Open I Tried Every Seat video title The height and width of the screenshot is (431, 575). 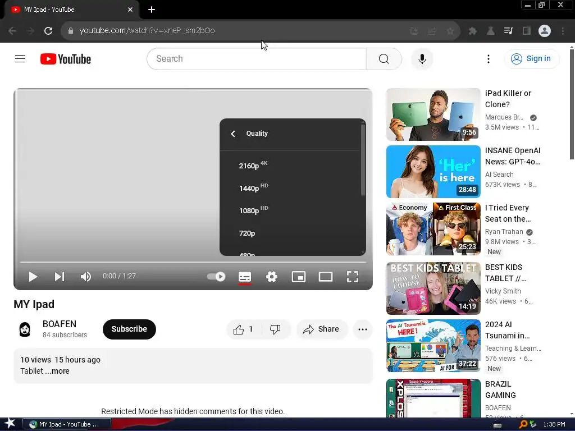click(x=508, y=213)
